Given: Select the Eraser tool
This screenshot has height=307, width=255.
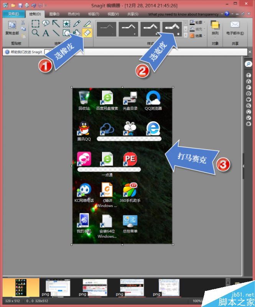Looking at the screenshot, I should click(87, 33).
